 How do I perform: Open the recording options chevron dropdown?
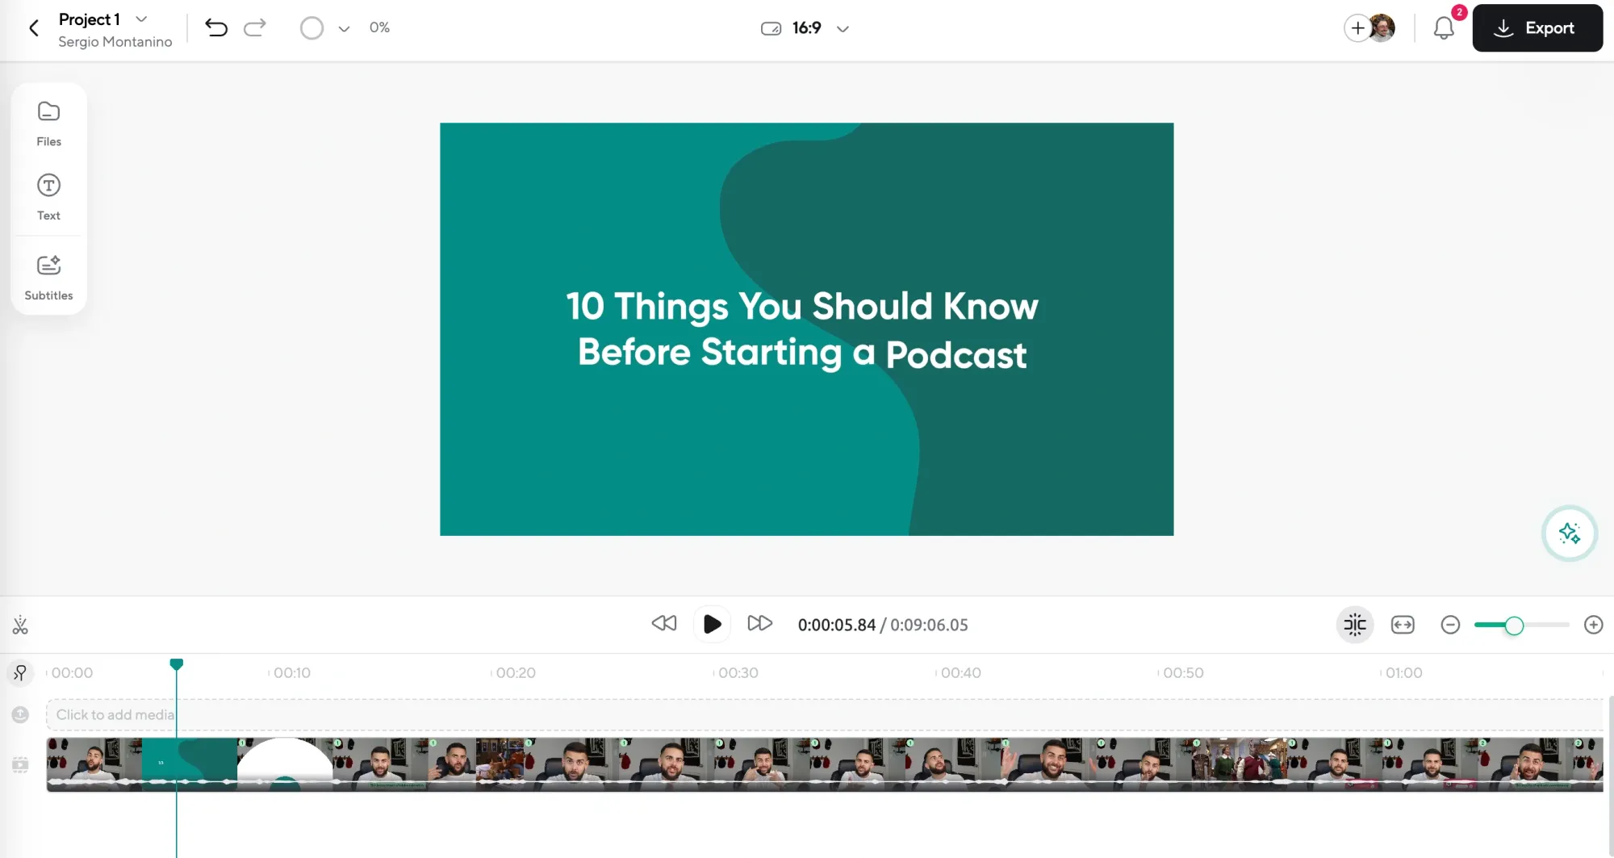343,28
